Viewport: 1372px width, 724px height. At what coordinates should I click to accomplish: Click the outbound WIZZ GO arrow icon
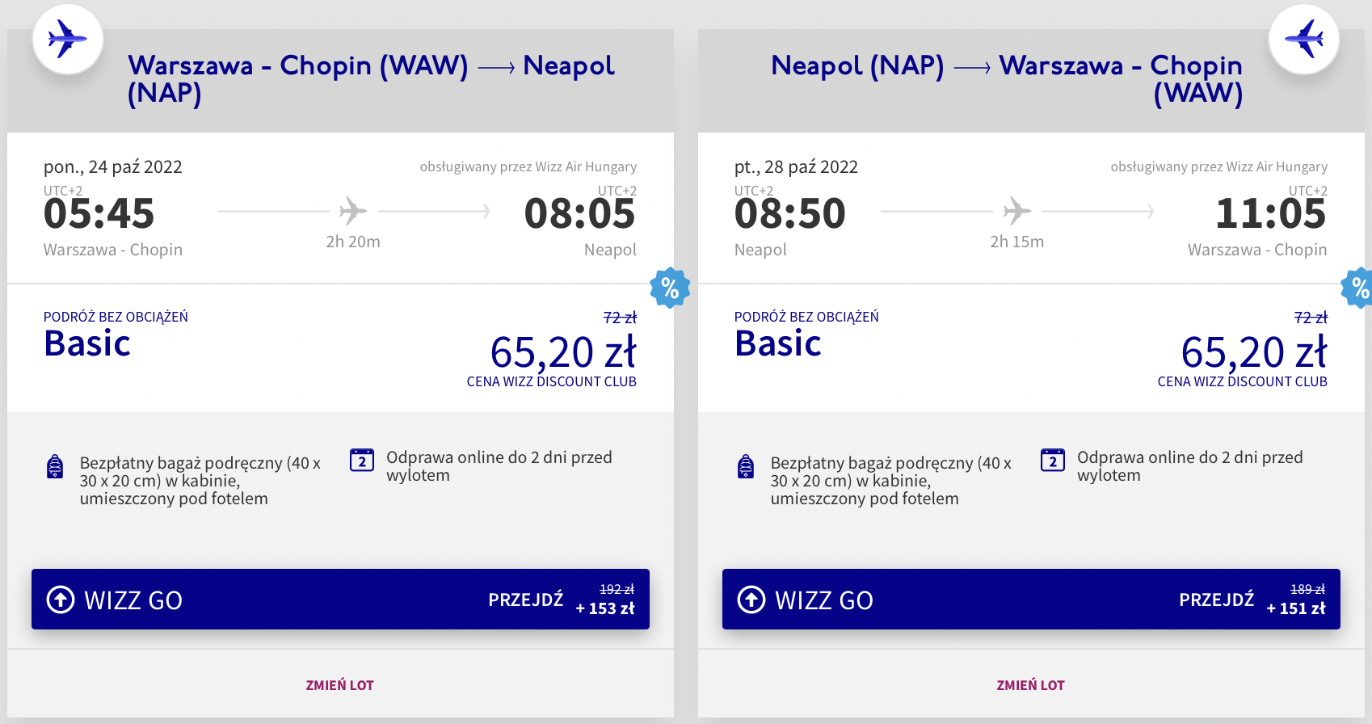coord(61,600)
